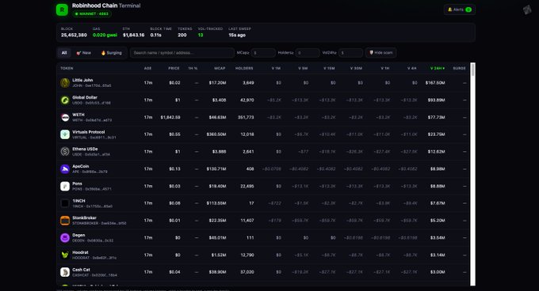Click the MAINNET 4663 network badge

(92, 14)
